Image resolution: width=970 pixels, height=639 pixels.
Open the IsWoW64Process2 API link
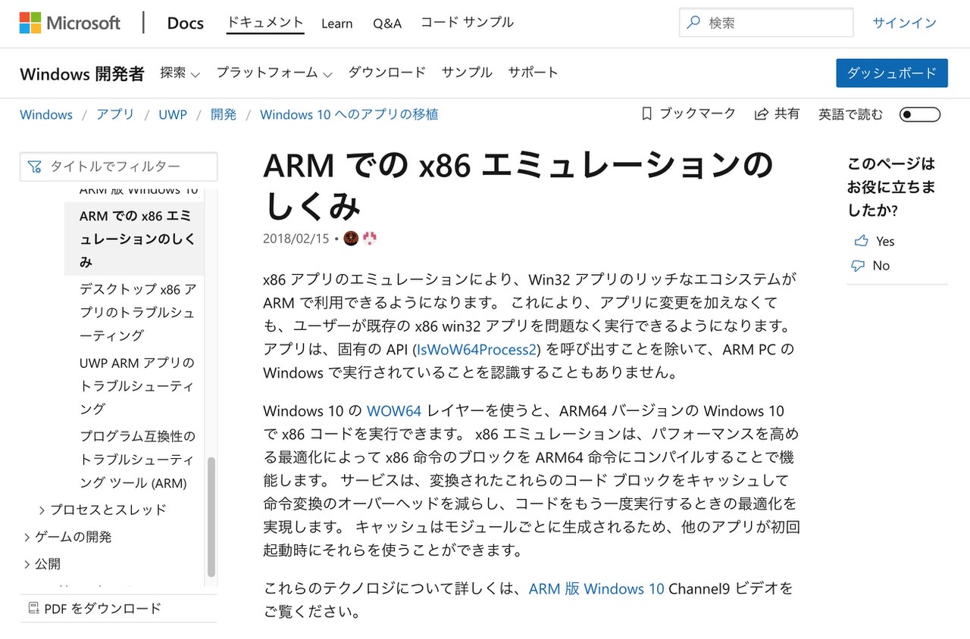click(477, 350)
